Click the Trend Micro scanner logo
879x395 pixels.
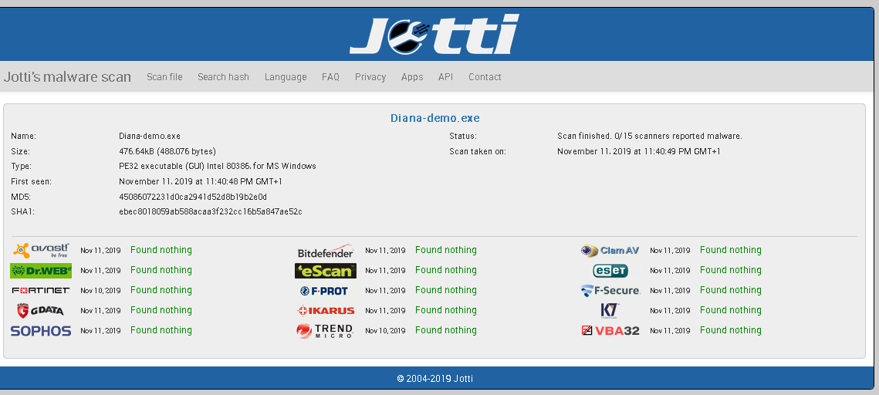tap(325, 330)
